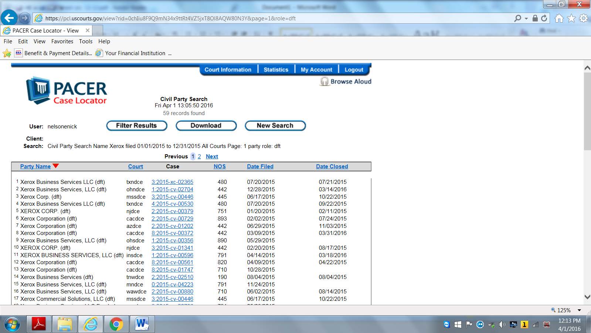Open the File menu
The width and height of the screenshot is (591, 333).
click(8, 41)
